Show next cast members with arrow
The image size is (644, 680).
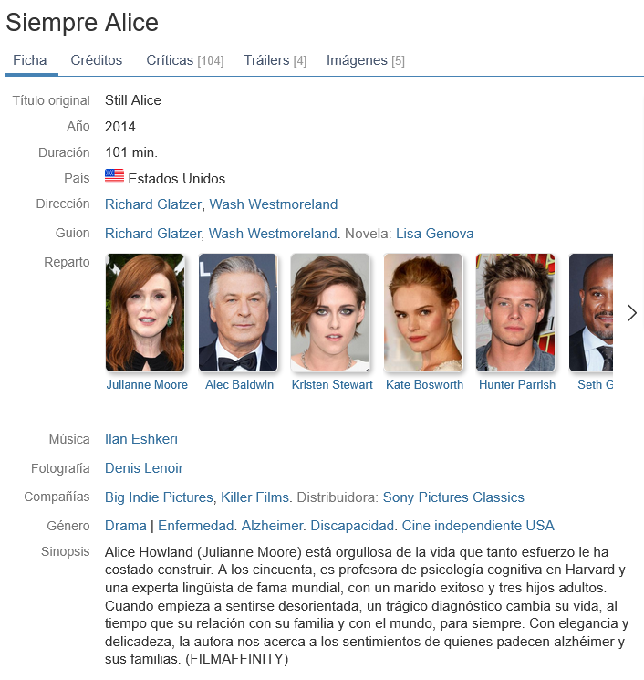pyautogui.click(x=632, y=313)
